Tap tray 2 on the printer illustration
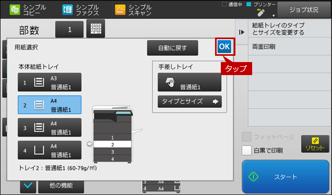 pyautogui.click(x=112, y=144)
